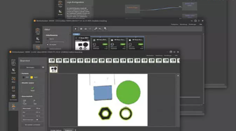236x131 pixels.
Task: Select the currently active radio button in the middle window panel
Action: point(48,45)
